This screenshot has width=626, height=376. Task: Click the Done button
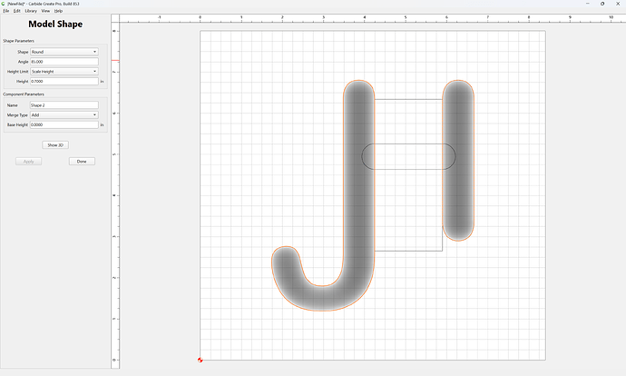click(82, 162)
